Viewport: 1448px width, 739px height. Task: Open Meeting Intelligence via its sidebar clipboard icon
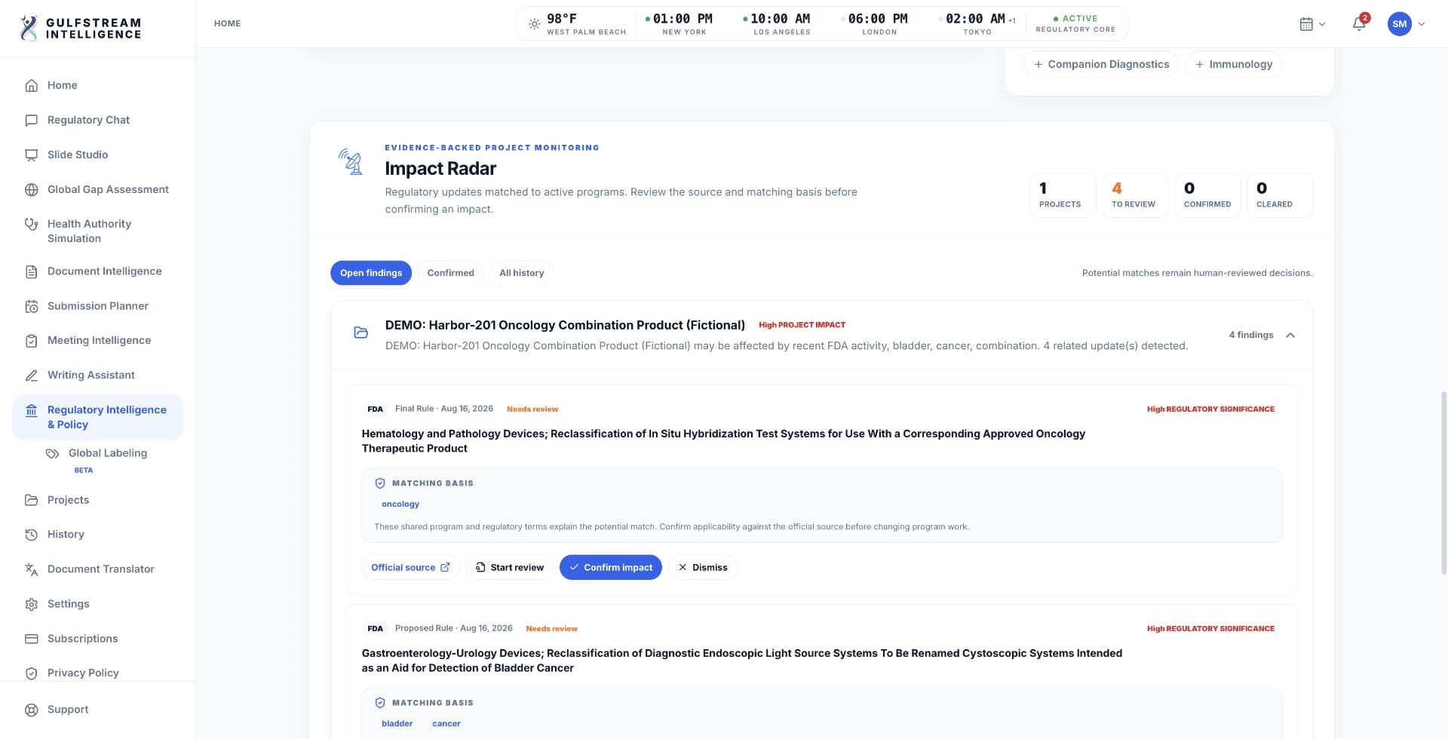coord(32,341)
